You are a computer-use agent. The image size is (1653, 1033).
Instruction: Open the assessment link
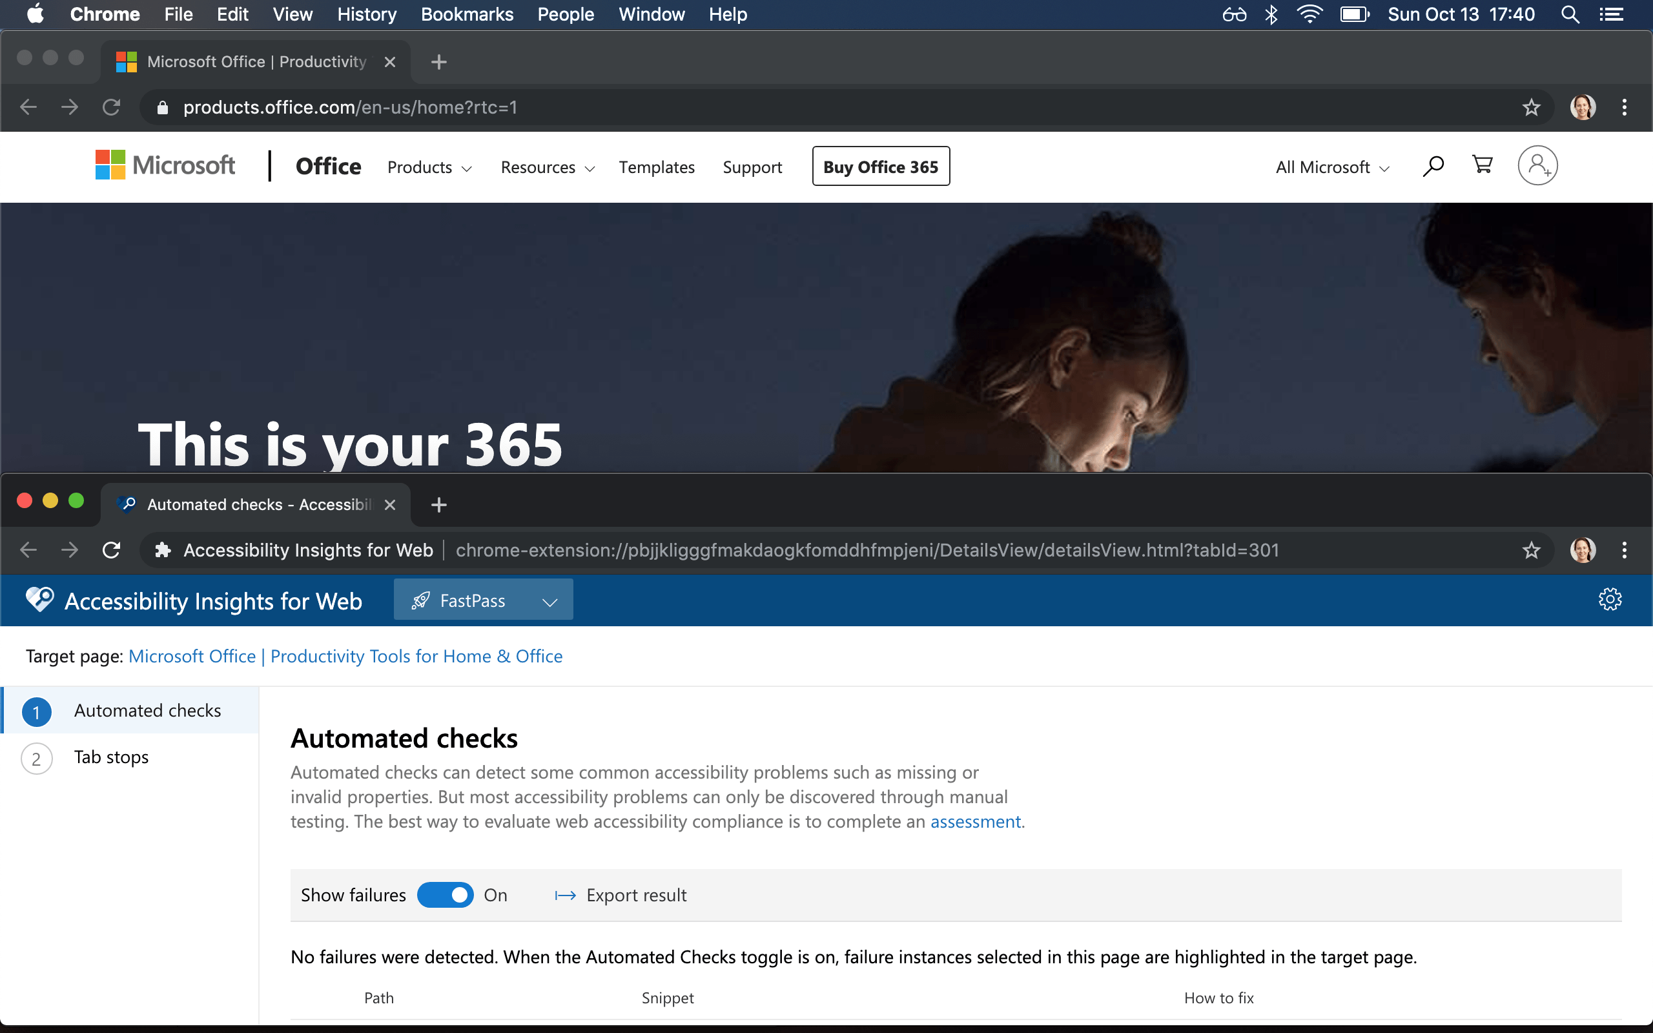tap(974, 821)
